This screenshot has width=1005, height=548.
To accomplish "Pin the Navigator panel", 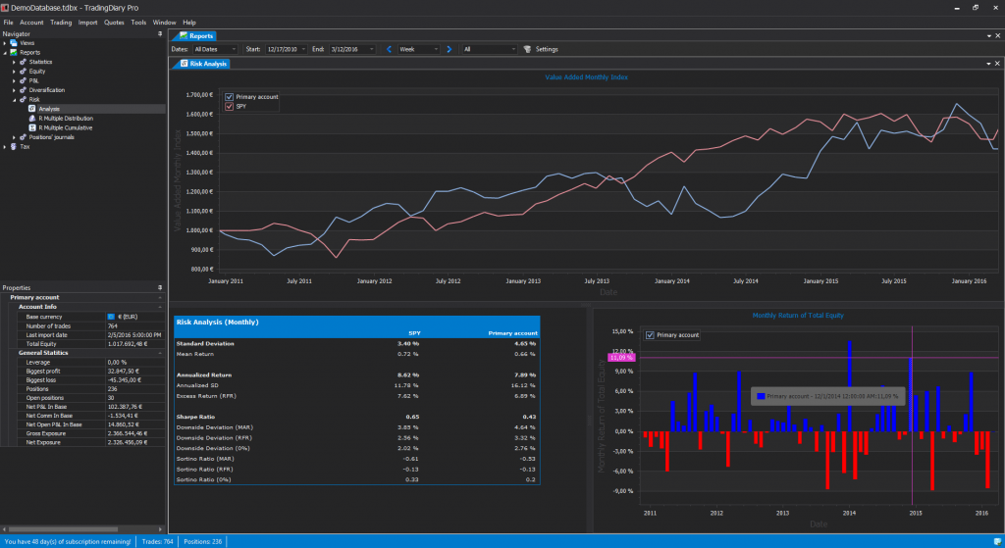I will pyautogui.click(x=160, y=34).
